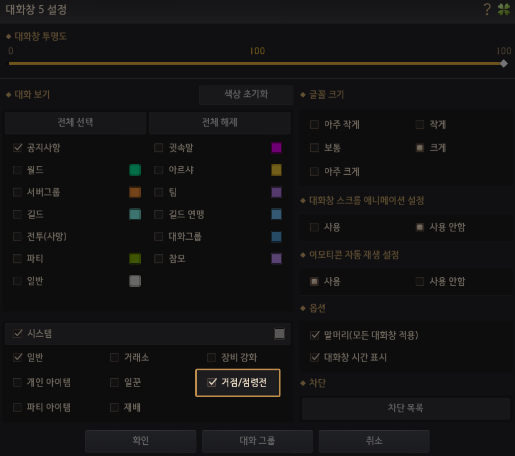Select 사용 for scroll animation
Viewport: 515px width, 456px height.
pyautogui.click(x=314, y=227)
